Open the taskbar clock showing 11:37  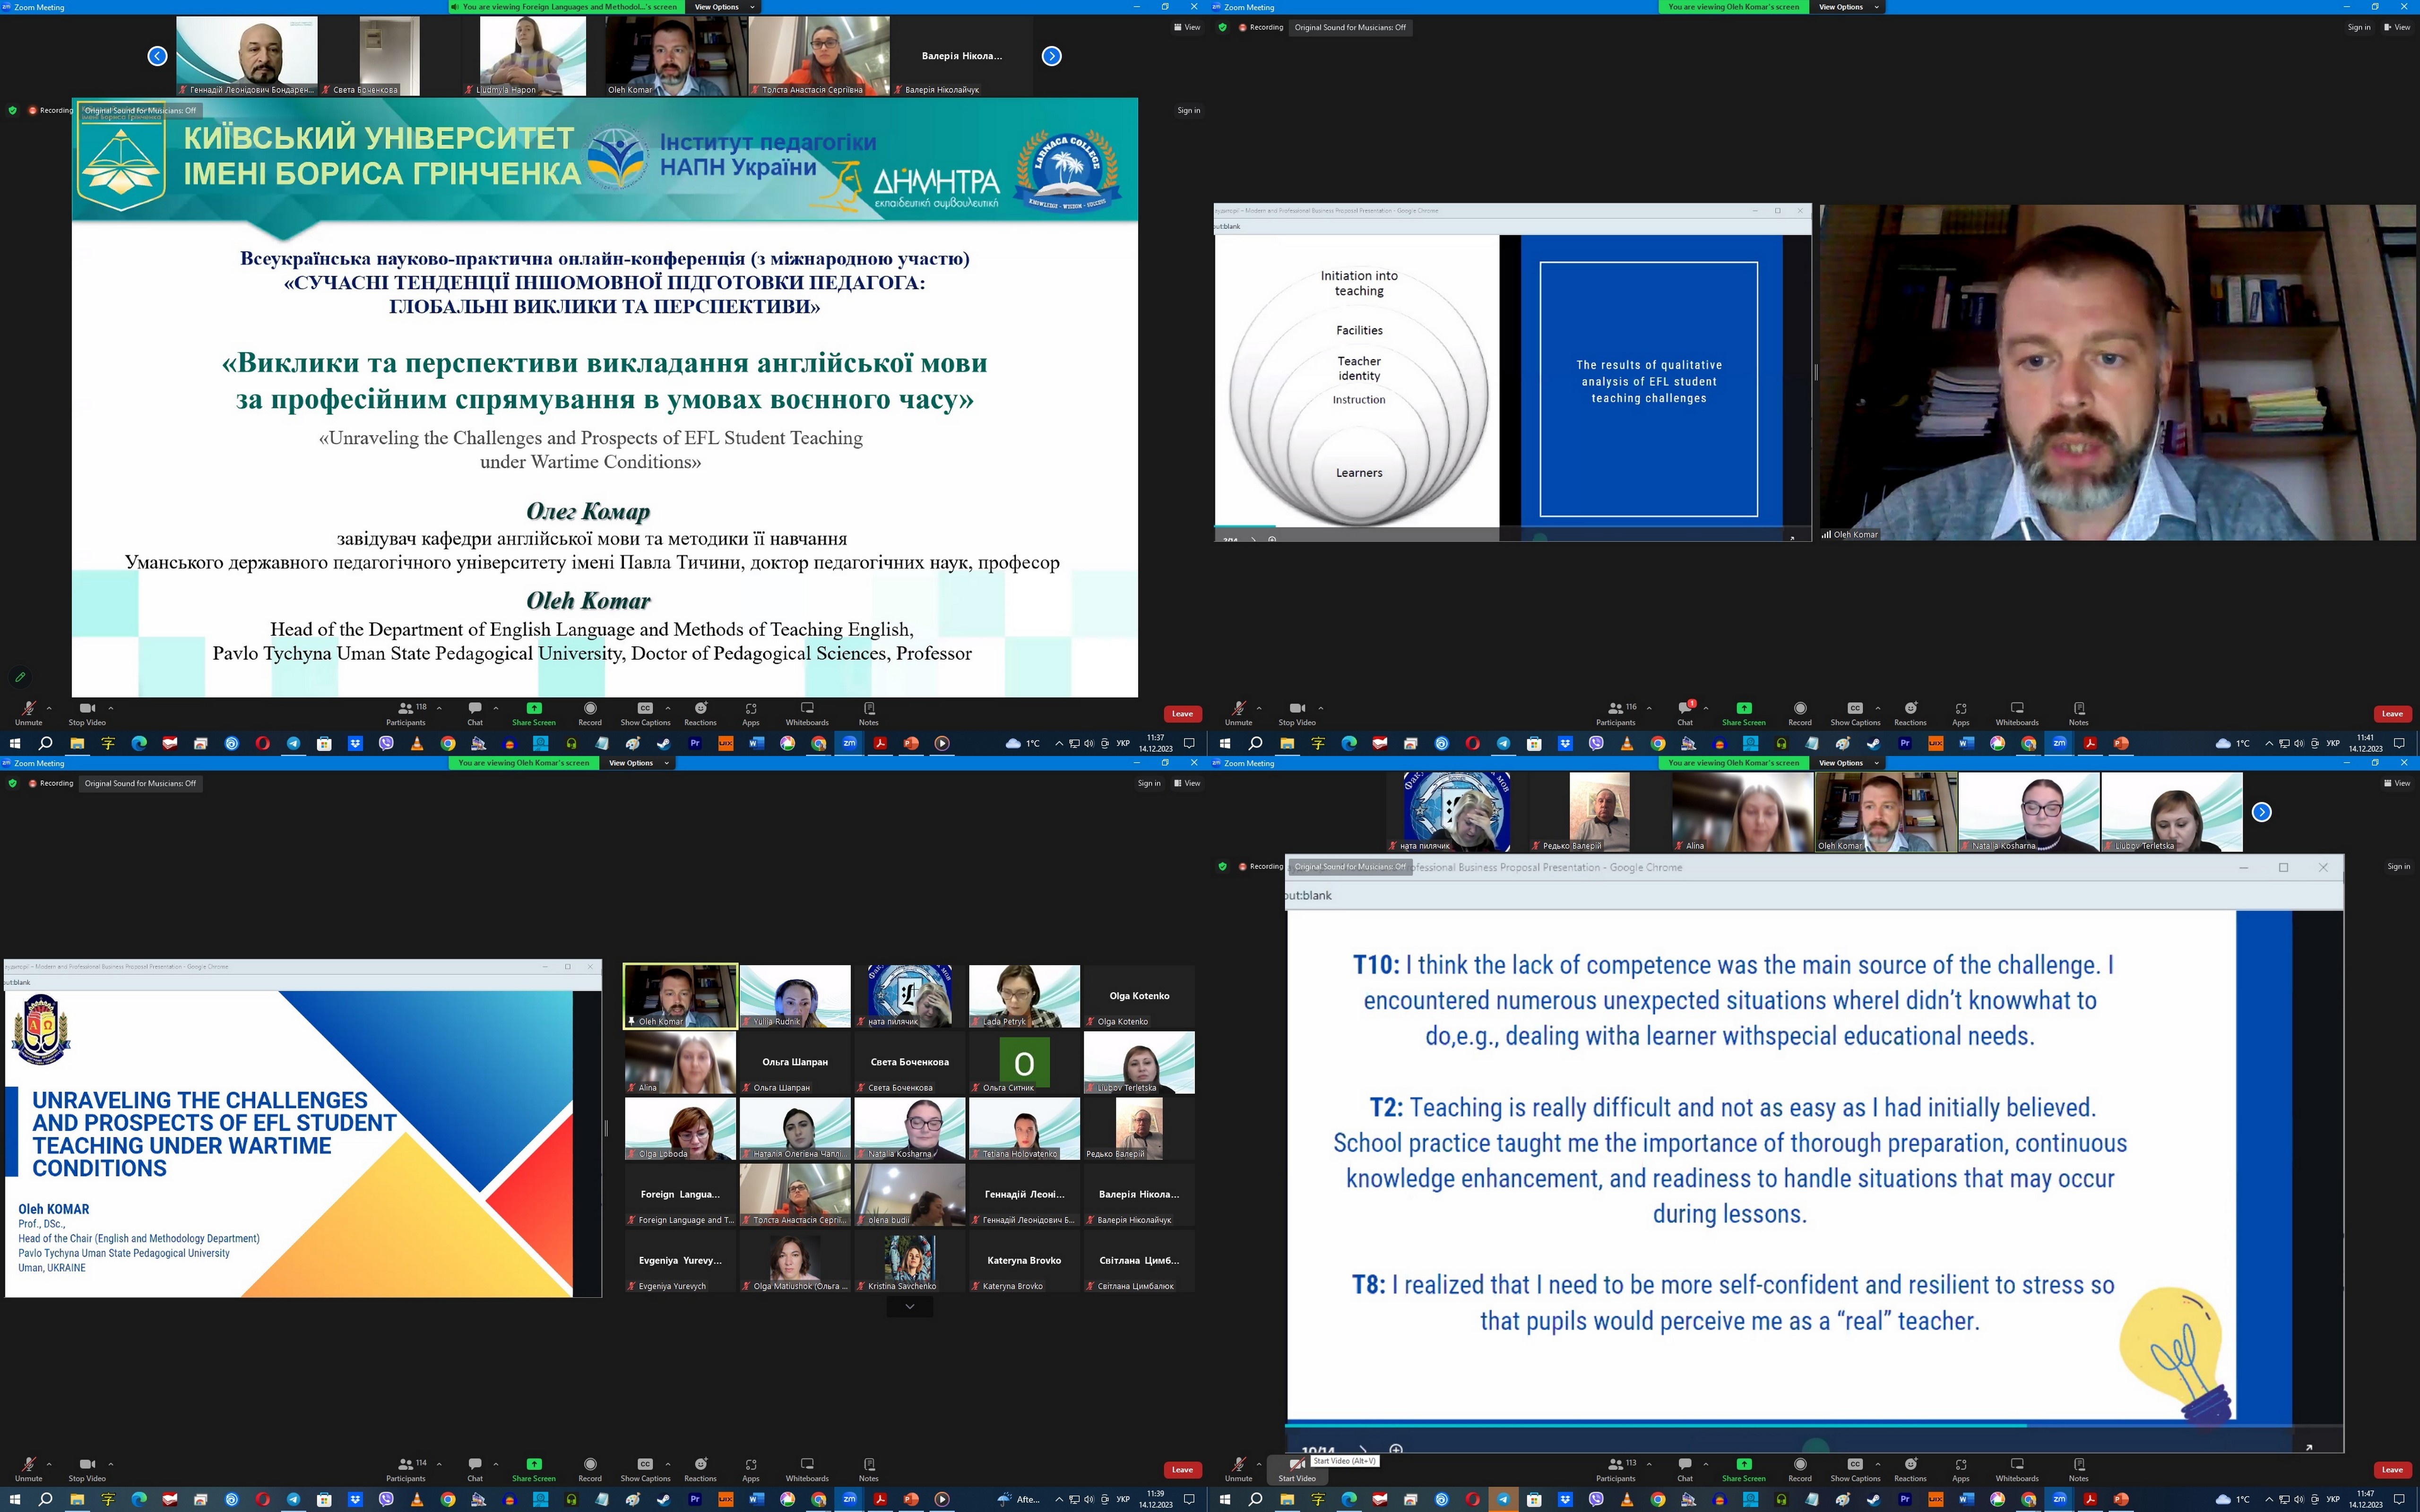point(1155,743)
